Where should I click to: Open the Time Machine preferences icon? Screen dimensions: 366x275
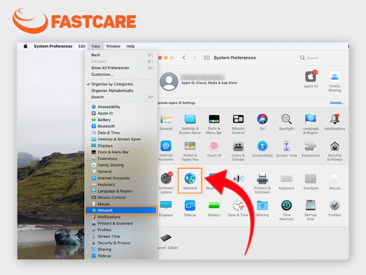287,205
